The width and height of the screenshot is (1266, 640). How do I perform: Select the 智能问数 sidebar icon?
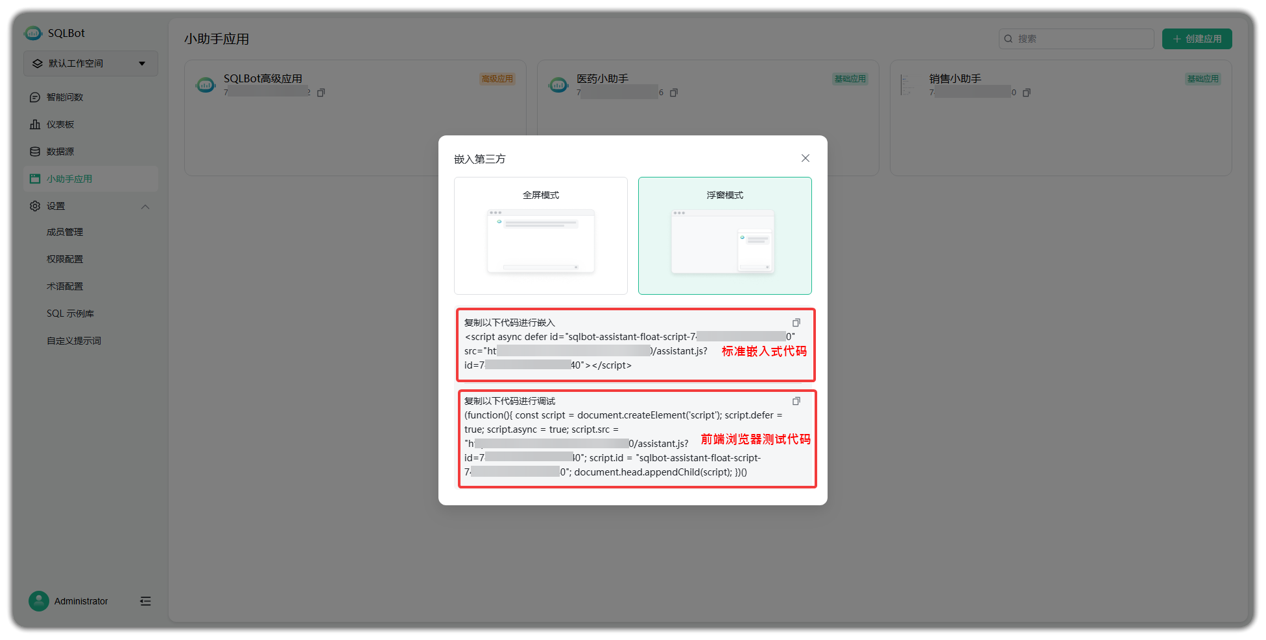coord(60,97)
